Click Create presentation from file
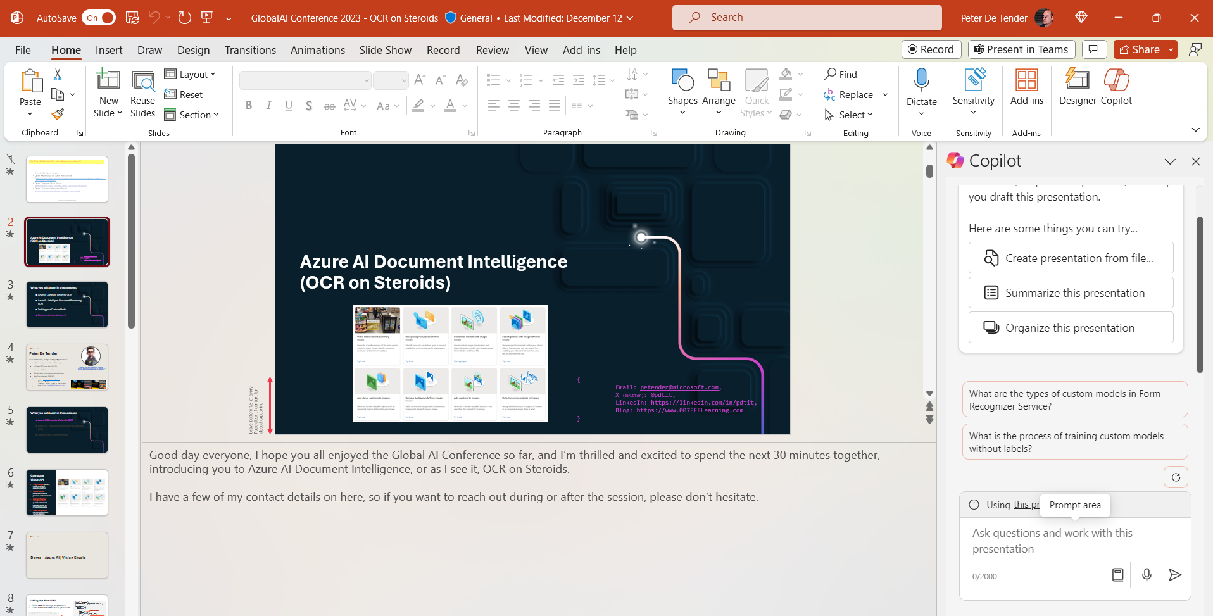The height and width of the screenshot is (616, 1213). coord(1071,258)
